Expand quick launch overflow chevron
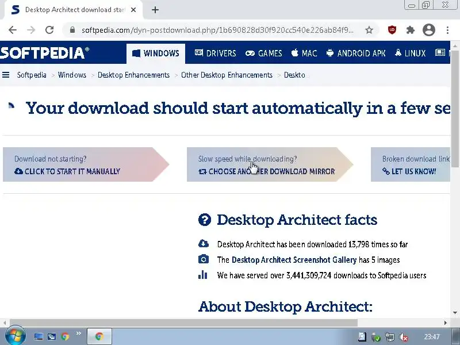The height and width of the screenshot is (345, 460). [78, 333]
